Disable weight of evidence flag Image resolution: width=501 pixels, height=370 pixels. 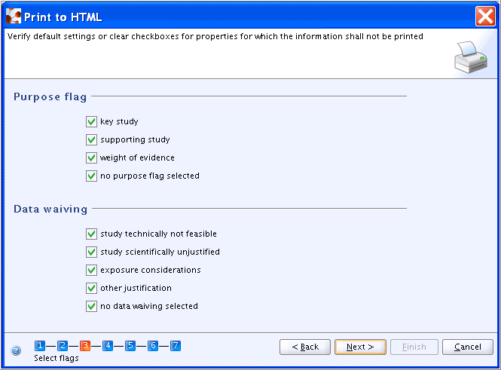91,157
